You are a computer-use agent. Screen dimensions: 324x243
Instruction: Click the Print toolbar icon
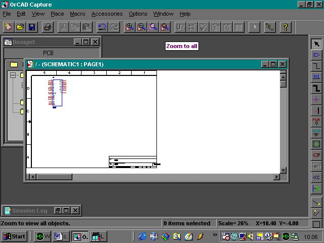(x=47, y=27)
